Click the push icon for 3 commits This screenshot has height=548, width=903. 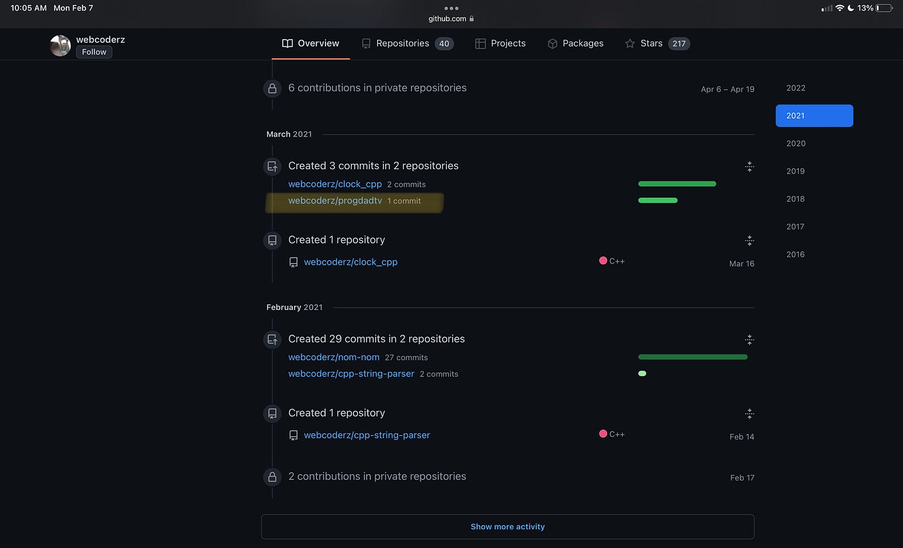tap(272, 166)
